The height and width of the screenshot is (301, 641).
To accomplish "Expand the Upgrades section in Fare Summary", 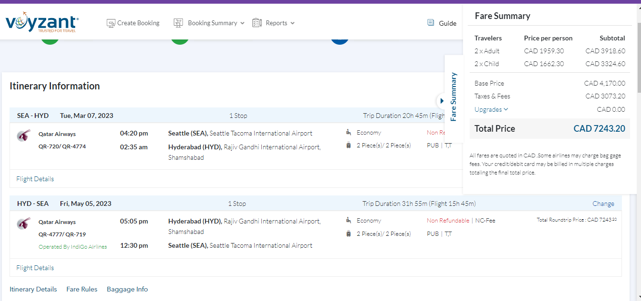I will [x=491, y=109].
